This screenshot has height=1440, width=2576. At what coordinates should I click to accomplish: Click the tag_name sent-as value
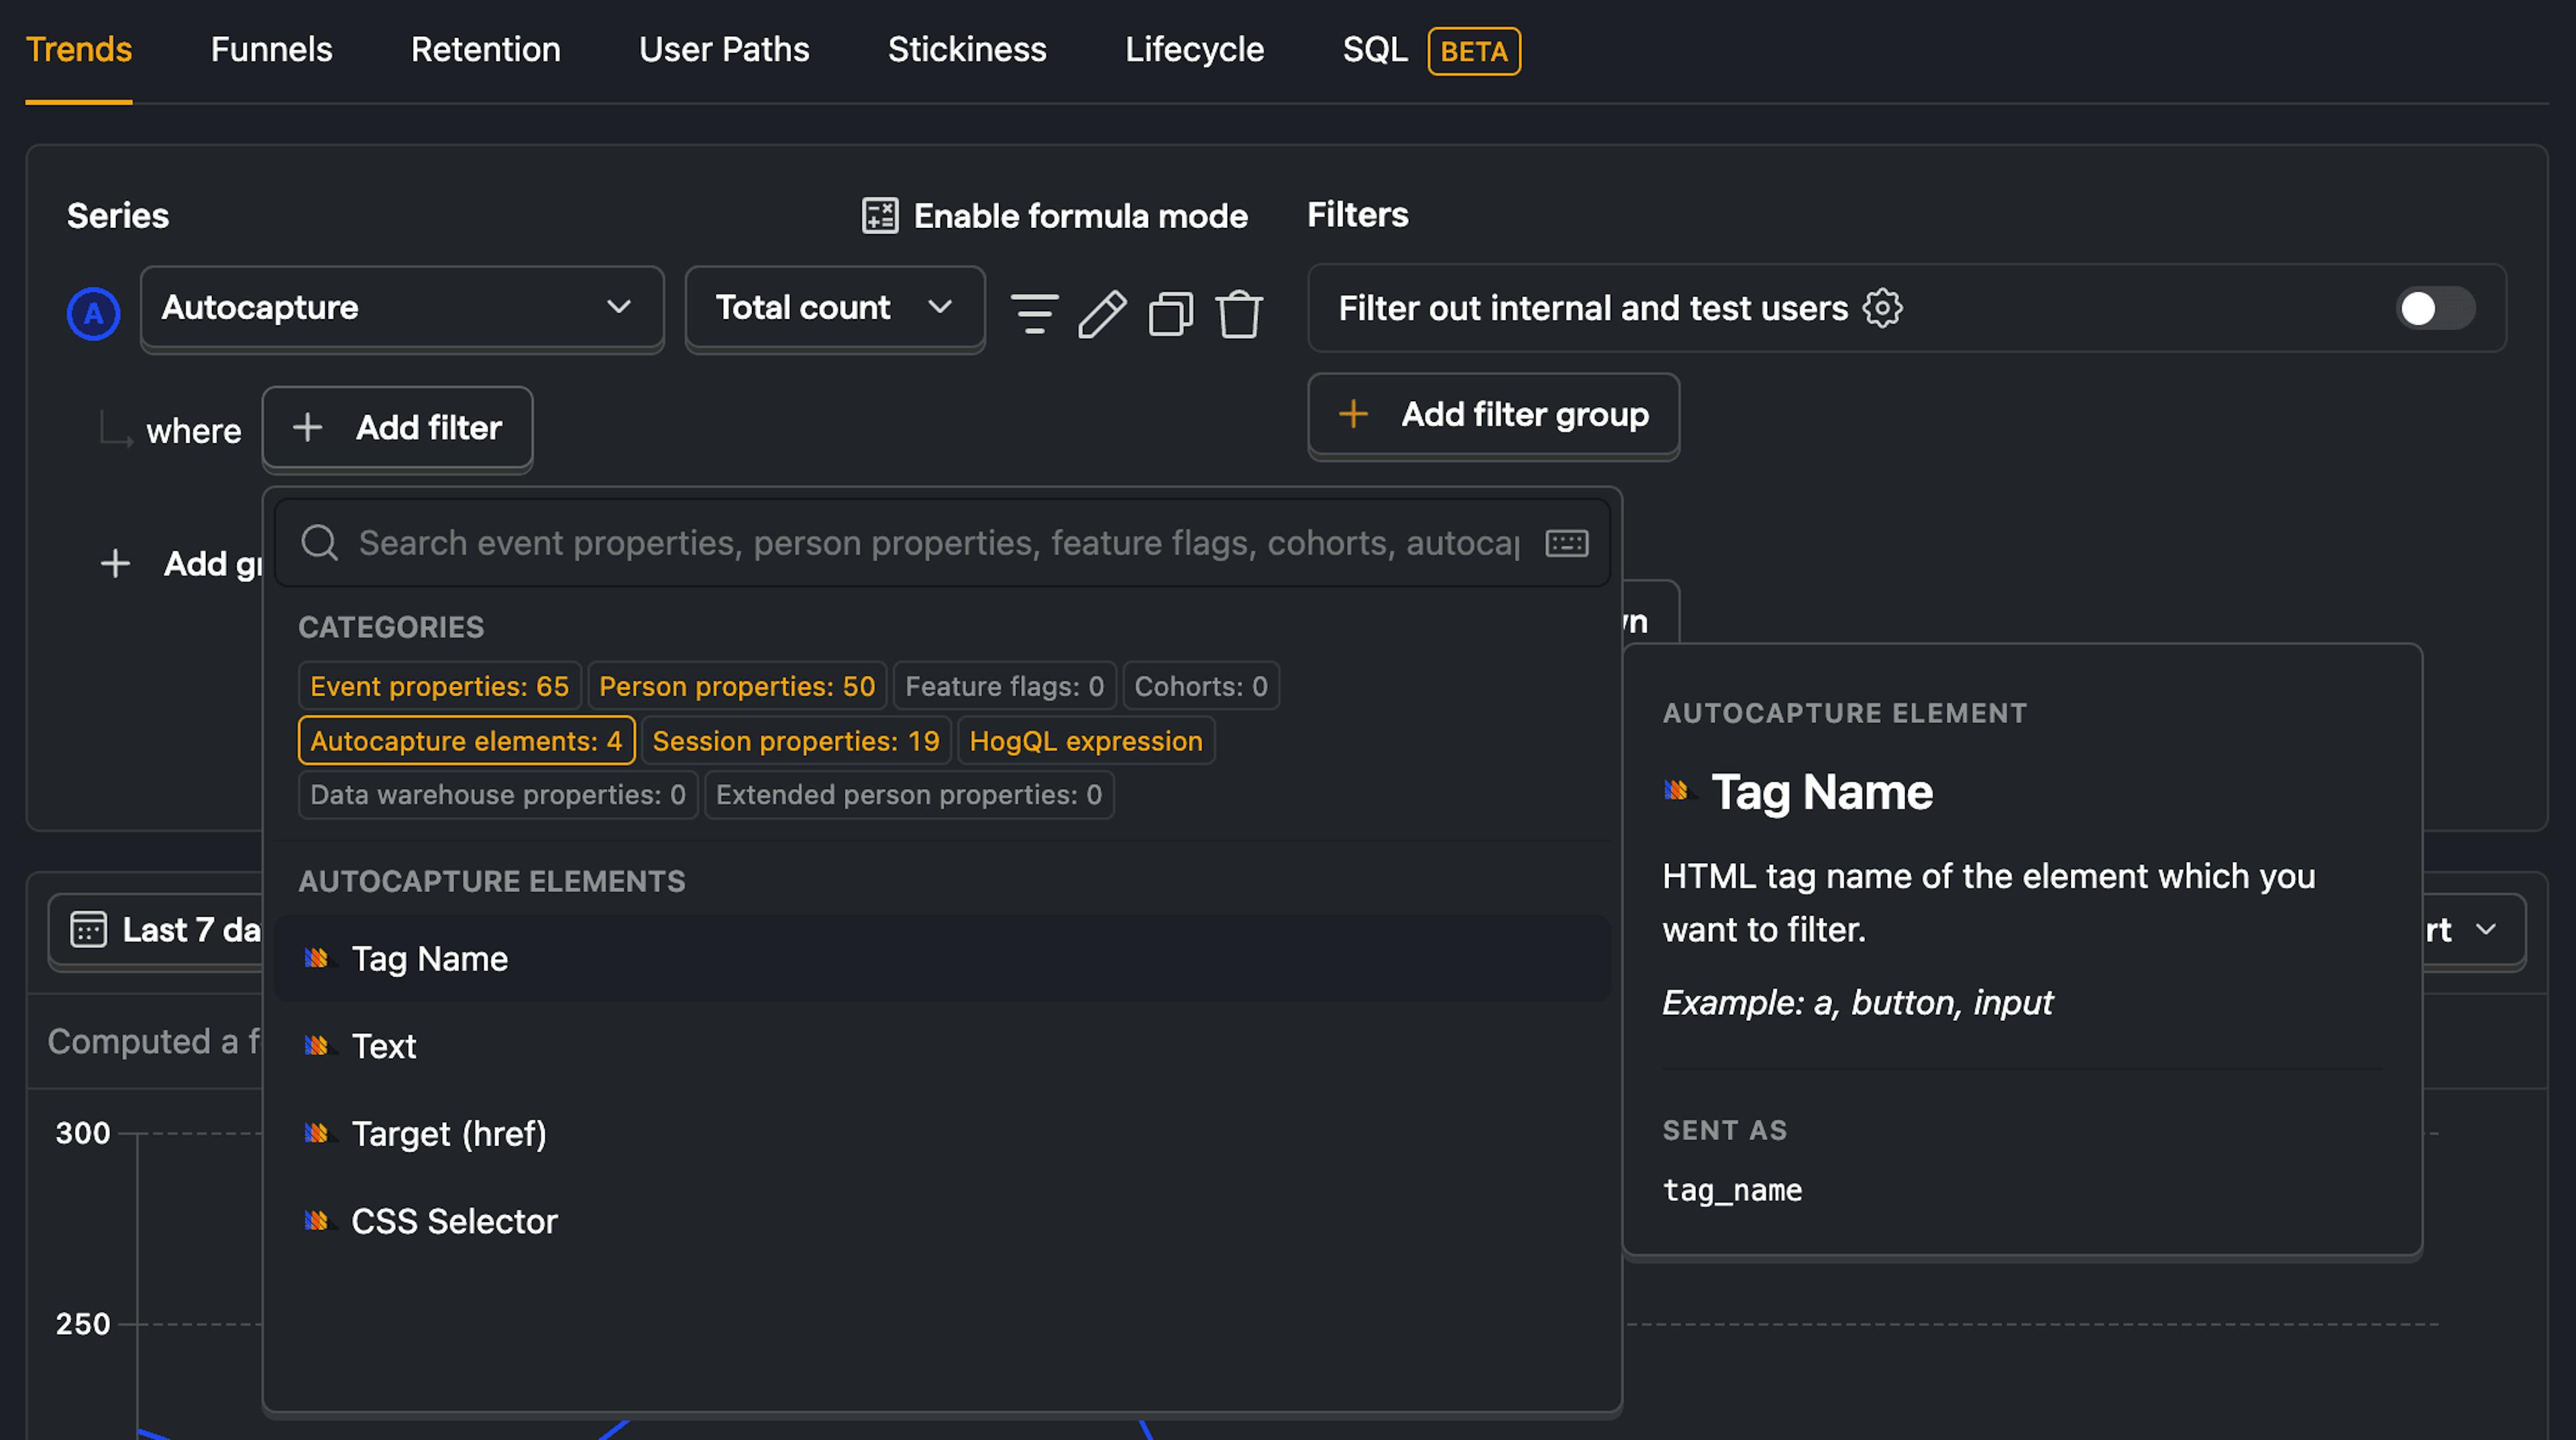click(x=1732, y=1191)
